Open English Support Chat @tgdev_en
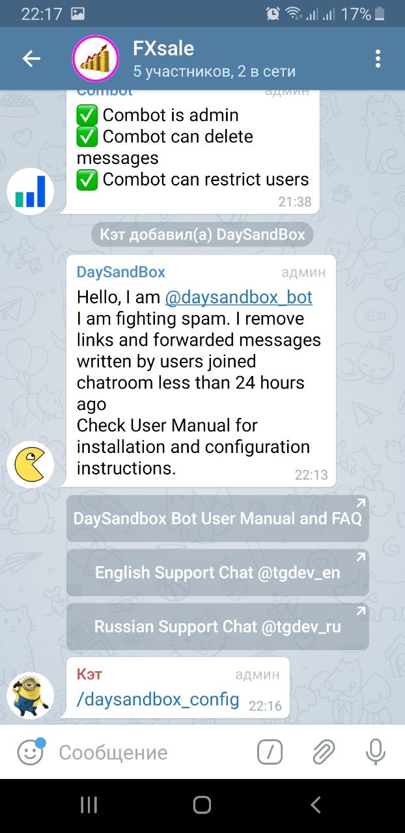Viewport: 405px width, 833px height. [x=217, y=573]
